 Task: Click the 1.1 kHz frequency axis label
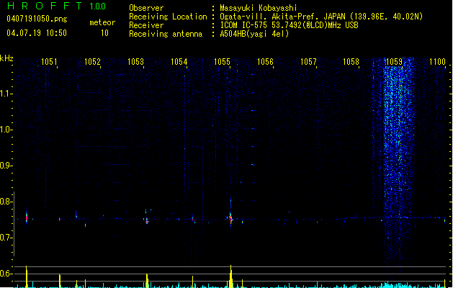(x=6, y=94)
